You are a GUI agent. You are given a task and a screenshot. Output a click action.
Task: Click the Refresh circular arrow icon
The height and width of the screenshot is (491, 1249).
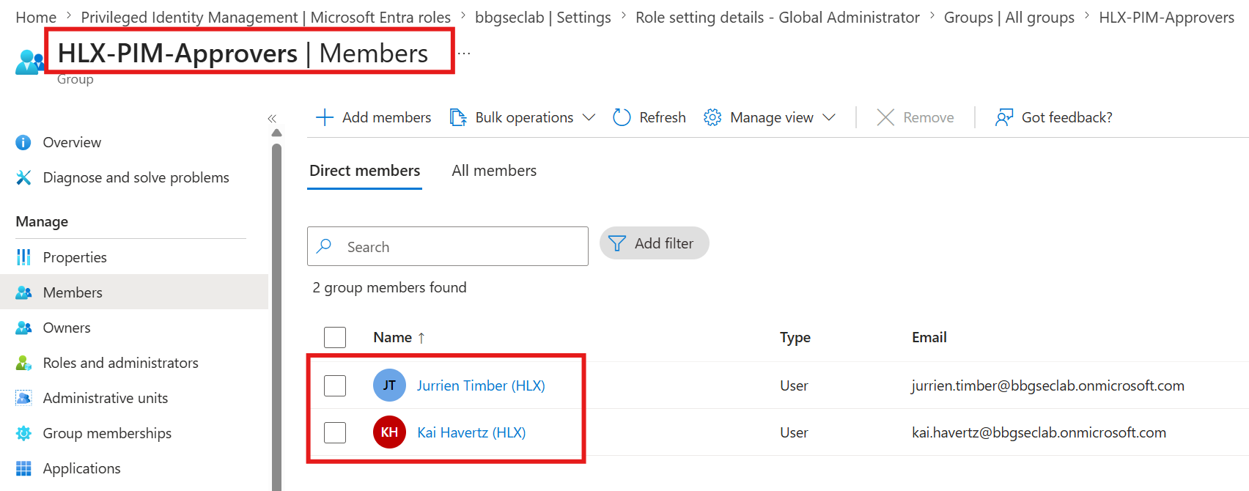click(622, 117)
